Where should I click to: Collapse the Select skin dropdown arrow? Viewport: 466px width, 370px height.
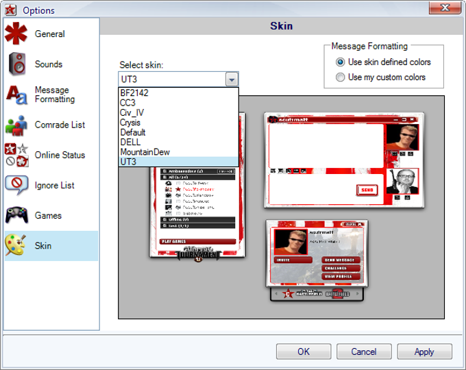pyautogui.click(x=232, y=79)
